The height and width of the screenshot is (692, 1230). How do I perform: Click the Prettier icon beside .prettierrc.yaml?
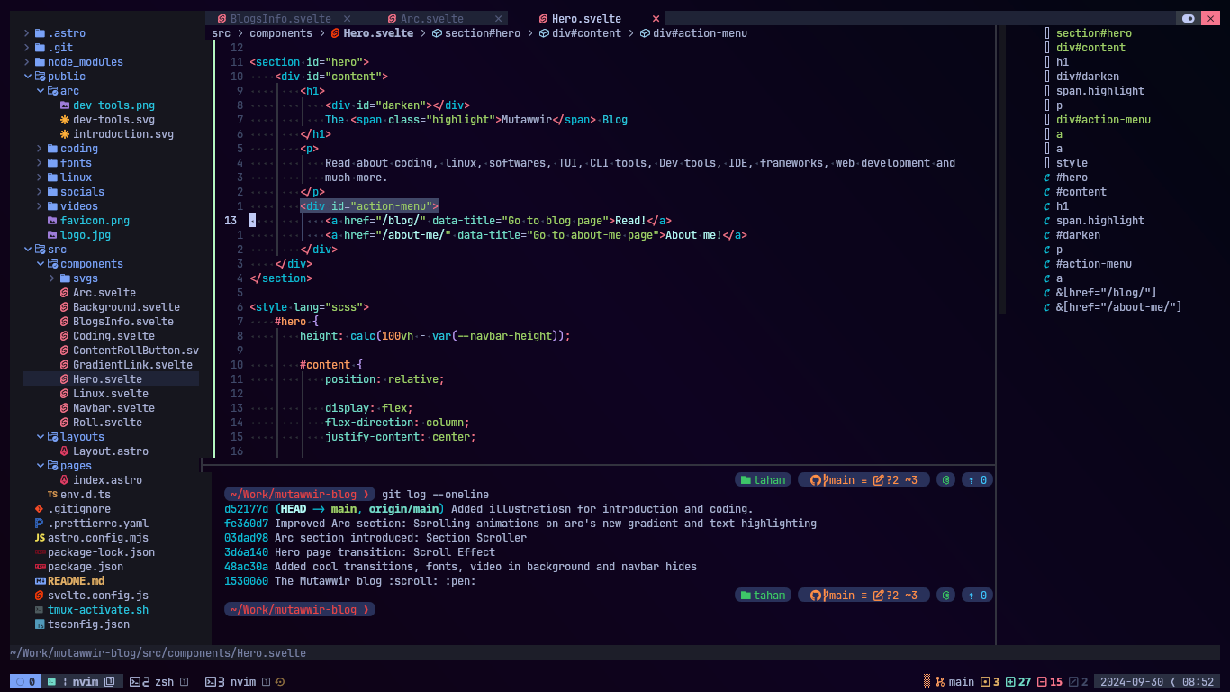tap(40, 524)
